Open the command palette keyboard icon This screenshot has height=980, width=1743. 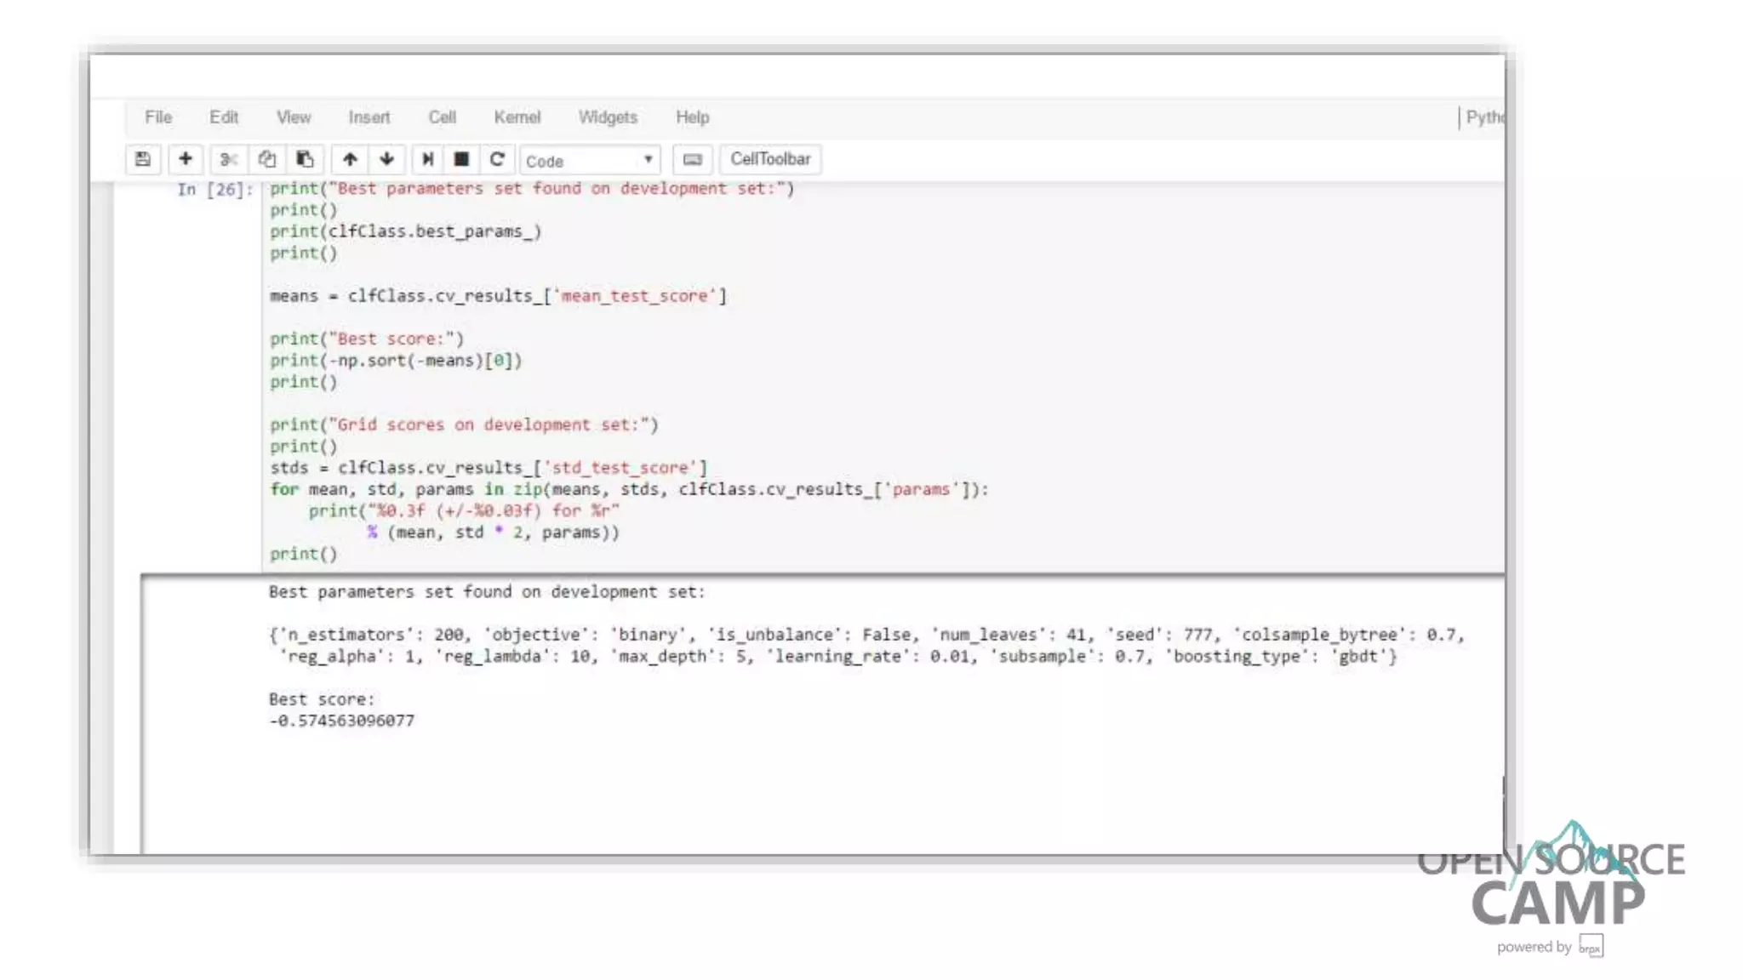tap(693, 160)
